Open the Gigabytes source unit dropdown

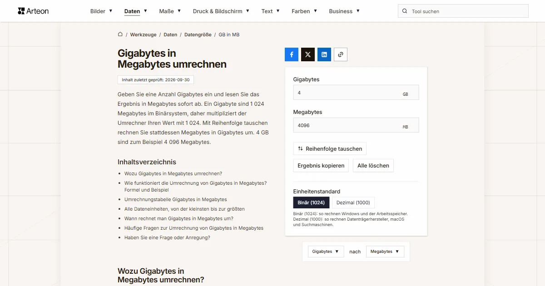coord(326,251)
